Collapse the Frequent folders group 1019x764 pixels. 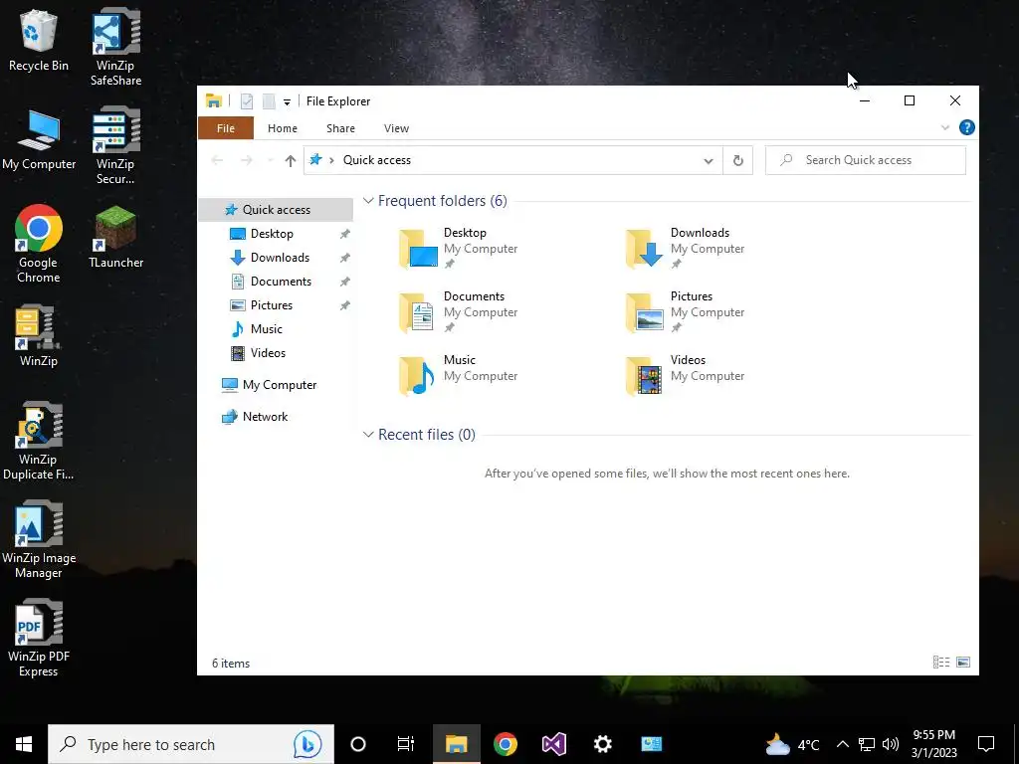(x=368, y=201)
